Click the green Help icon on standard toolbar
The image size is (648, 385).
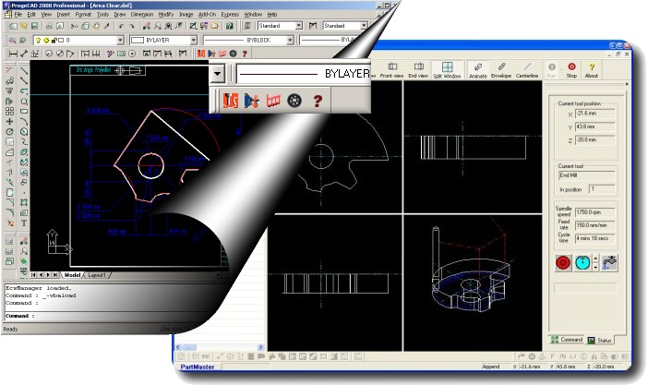[229, 26]
